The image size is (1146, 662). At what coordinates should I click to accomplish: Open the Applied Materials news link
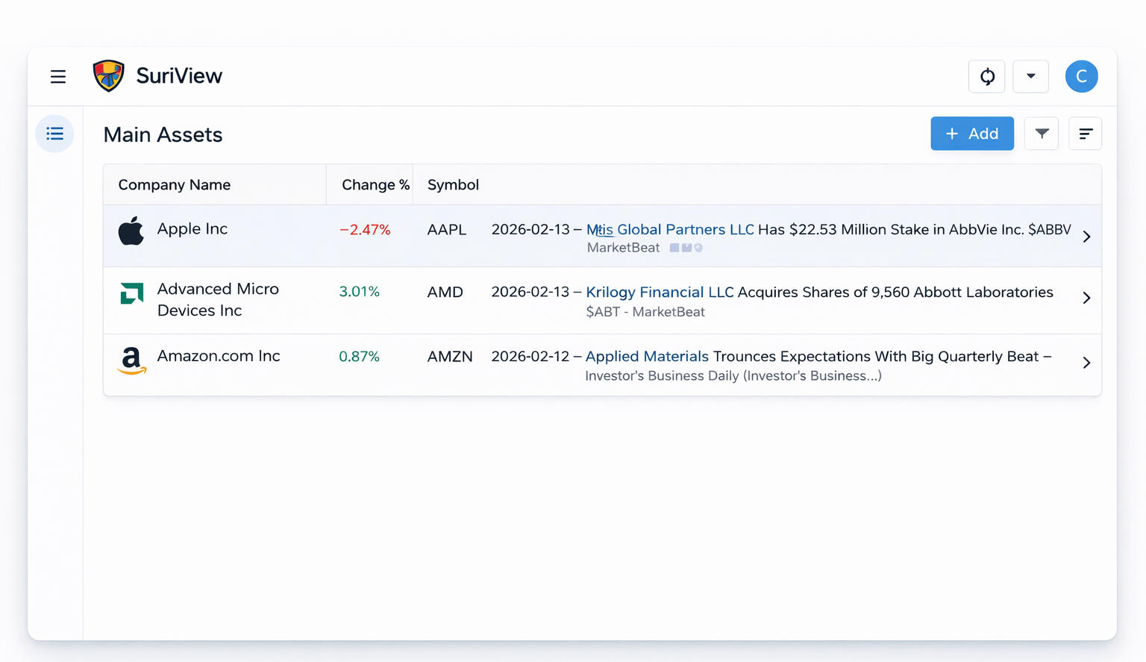point(647,357)
